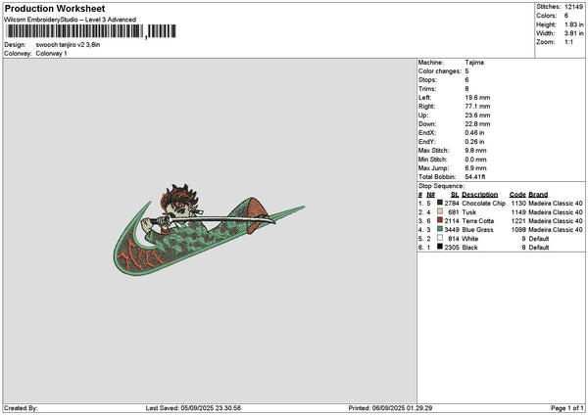
Task: Click the barcode under the worksheet title
Action: point(91,31)
